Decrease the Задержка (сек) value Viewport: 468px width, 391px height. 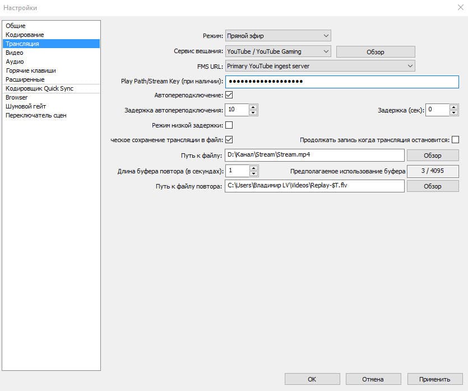point(453,112)
